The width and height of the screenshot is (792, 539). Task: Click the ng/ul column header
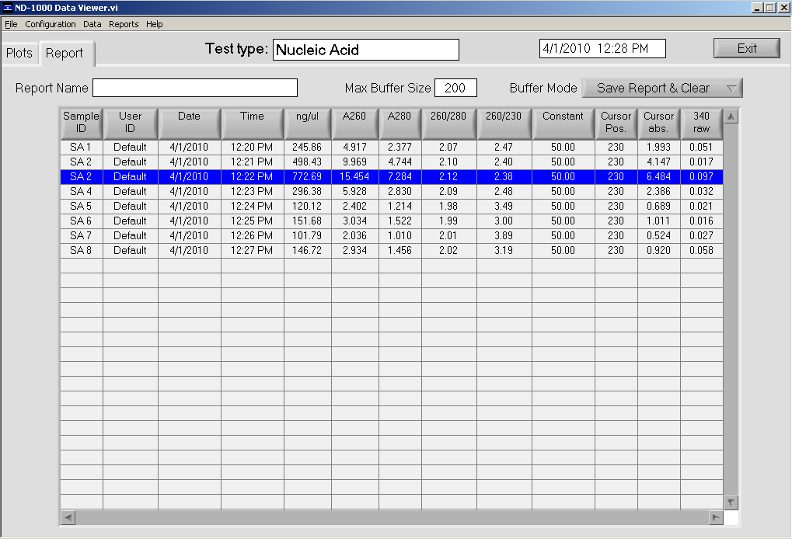307,123
